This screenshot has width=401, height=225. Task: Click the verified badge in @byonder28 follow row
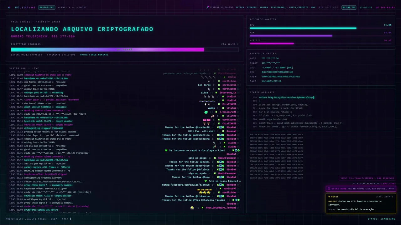[223, 127]
